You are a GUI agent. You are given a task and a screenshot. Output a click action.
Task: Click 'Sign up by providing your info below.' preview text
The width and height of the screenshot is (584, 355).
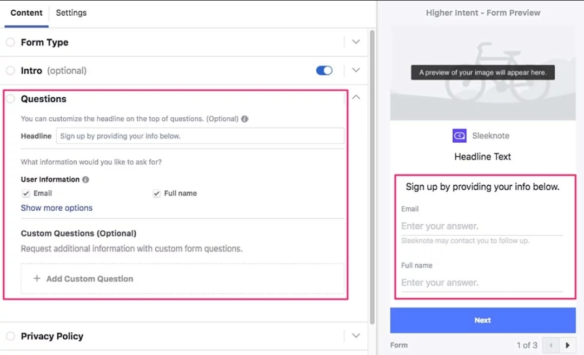(482, 187)
